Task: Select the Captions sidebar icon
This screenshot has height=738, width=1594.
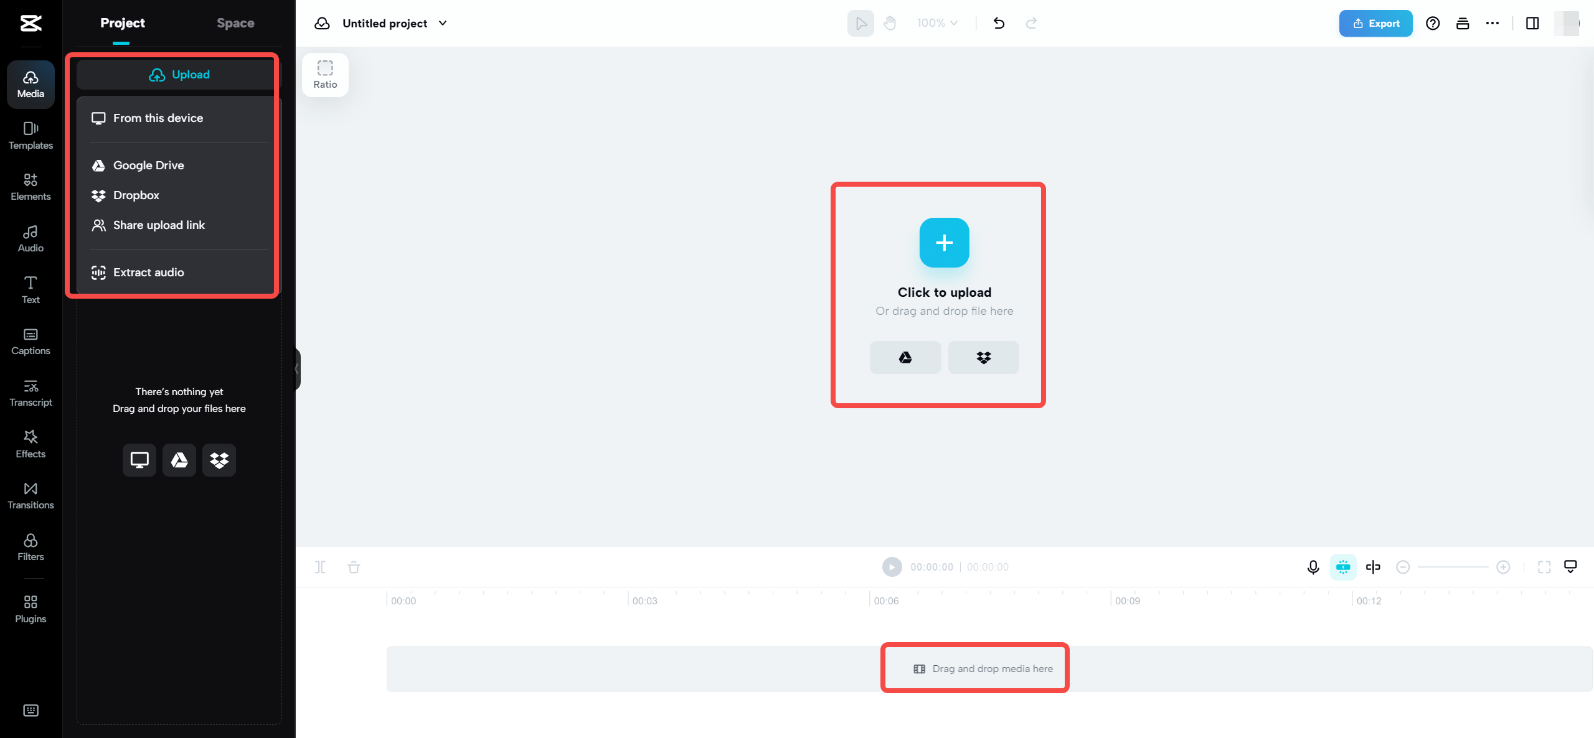Action: point(31,341)
